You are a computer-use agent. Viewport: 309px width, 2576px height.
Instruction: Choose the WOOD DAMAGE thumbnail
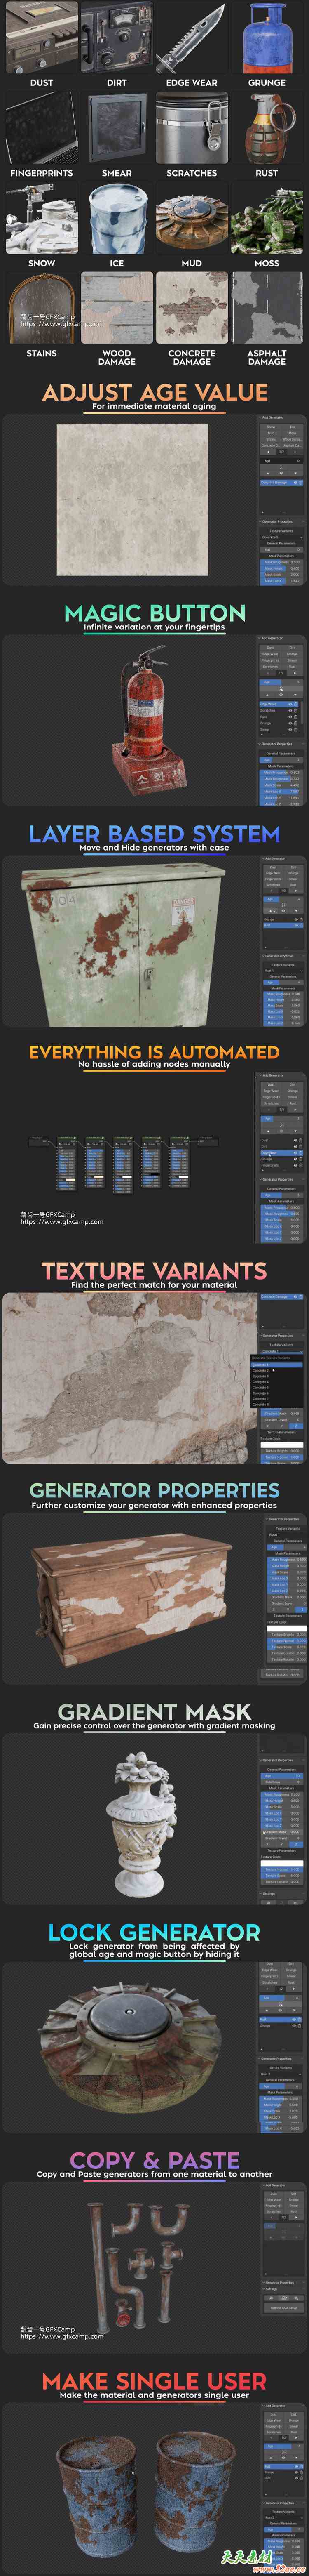(116, 309)
